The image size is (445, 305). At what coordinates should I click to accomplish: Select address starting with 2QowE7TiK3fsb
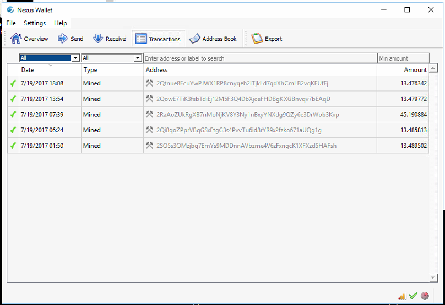pyautogui.click(x=243, y=99)
